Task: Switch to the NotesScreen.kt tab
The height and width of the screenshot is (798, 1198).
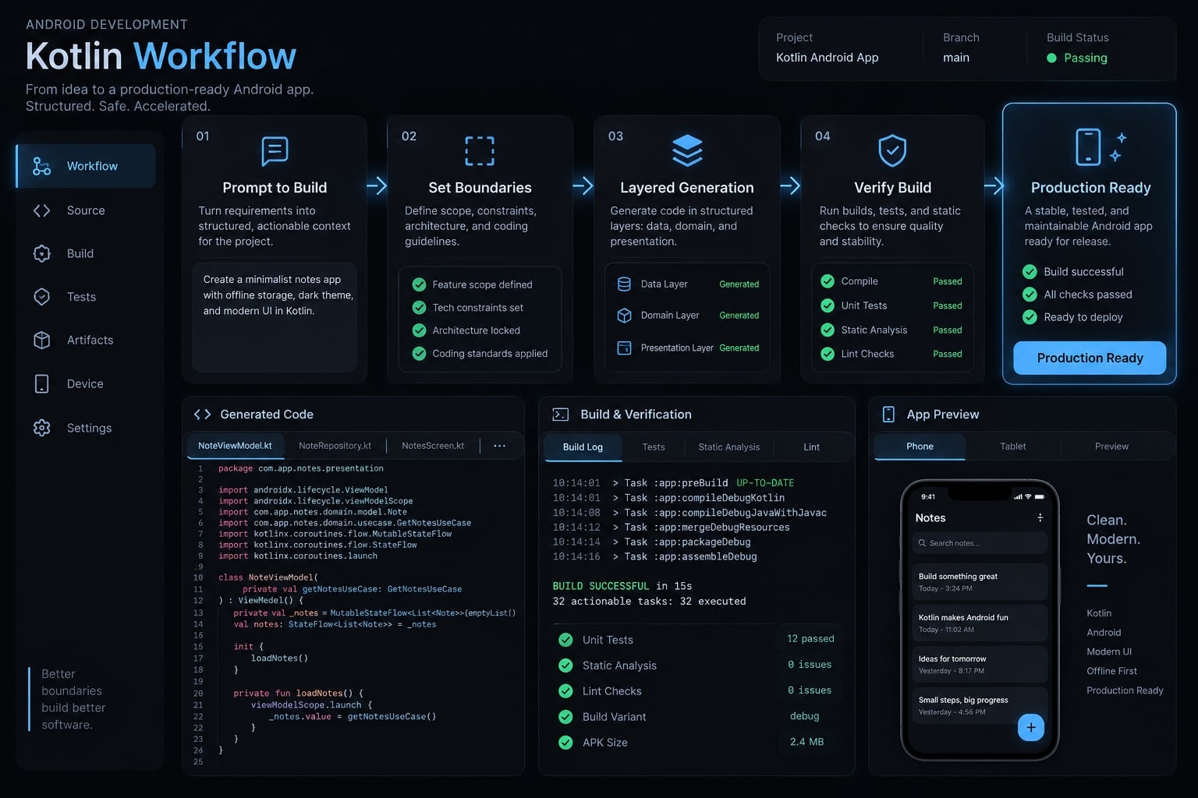Action: pyautogui.click(x=433, y=446)
